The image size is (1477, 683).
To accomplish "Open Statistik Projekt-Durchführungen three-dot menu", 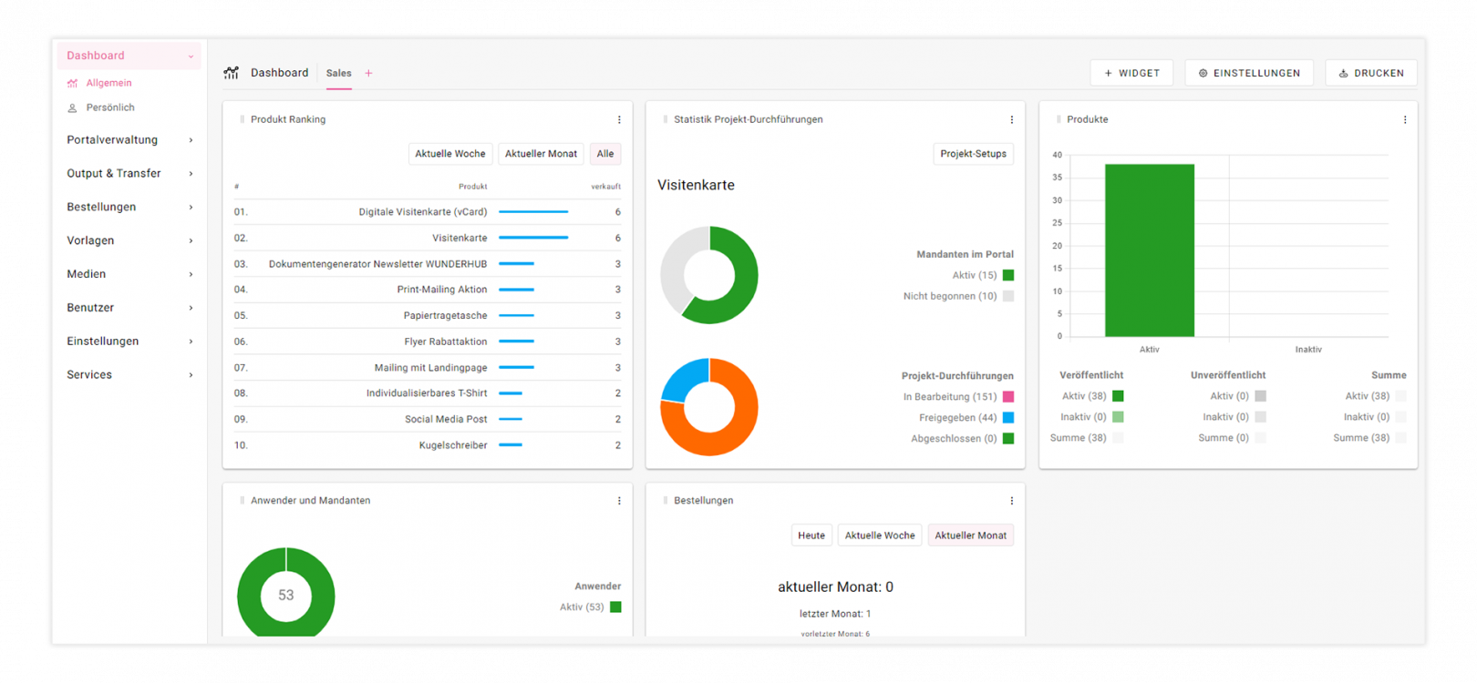I will click(x=1011, y=119).
